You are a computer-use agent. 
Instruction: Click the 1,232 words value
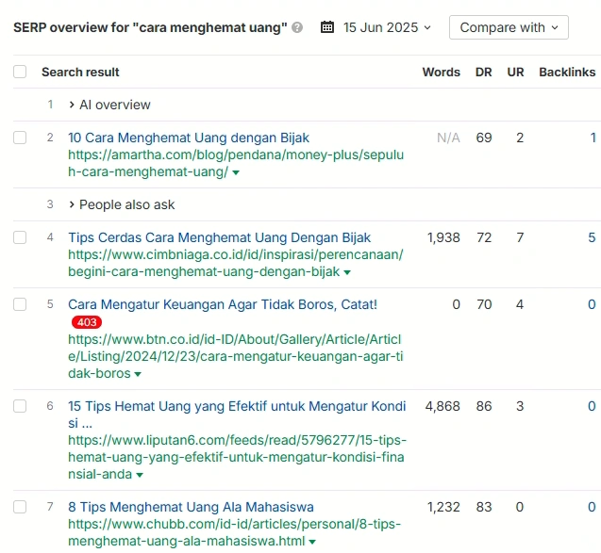tap(443, 507)
